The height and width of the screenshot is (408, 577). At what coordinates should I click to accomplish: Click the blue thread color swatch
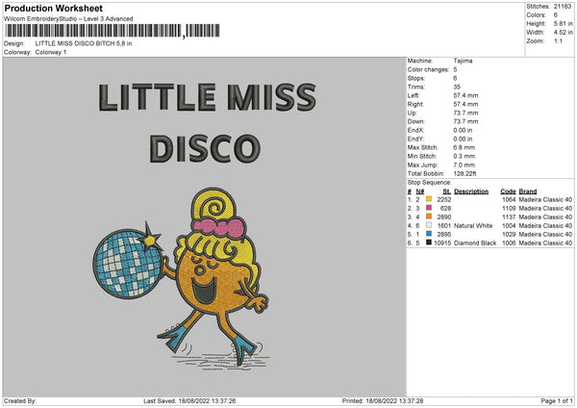click(429, 234)
